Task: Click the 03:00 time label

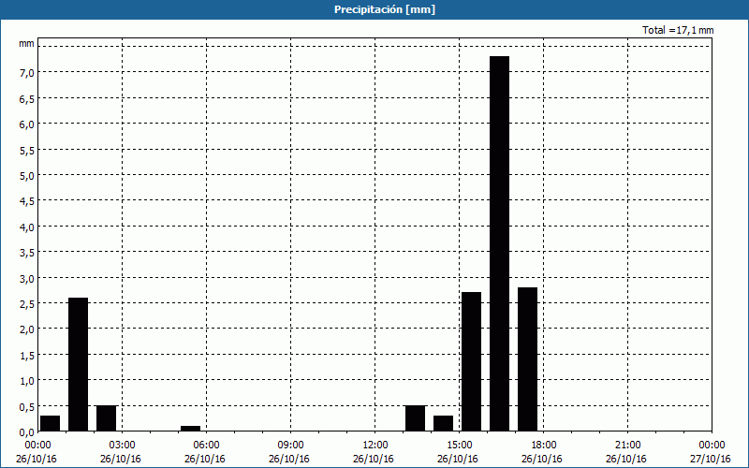Action: 122,446
